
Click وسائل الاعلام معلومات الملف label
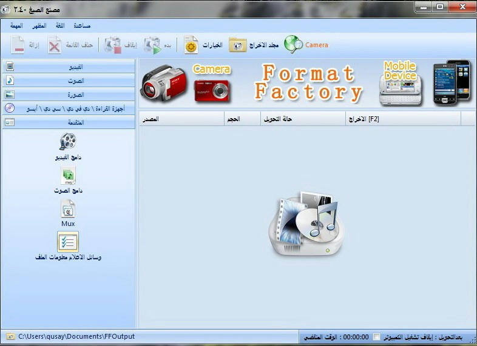68,258
